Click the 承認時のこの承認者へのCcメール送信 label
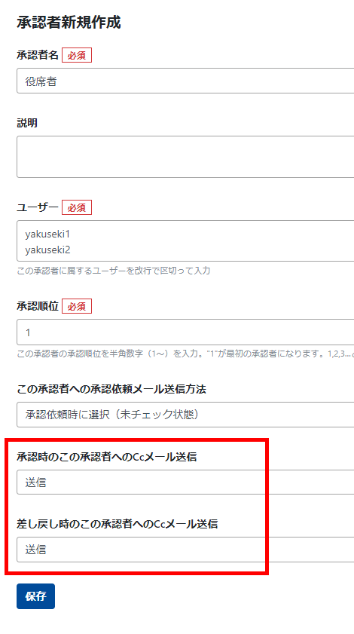Screen dimensions: 354x634 pos(107,457)
